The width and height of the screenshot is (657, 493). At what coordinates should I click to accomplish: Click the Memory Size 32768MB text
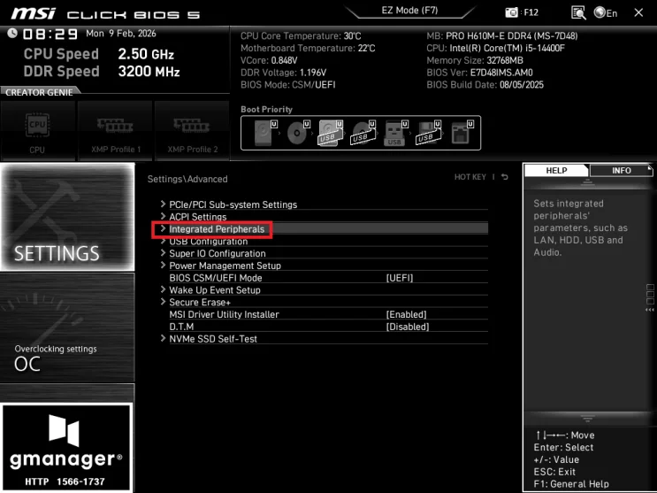tap(474, 60)
